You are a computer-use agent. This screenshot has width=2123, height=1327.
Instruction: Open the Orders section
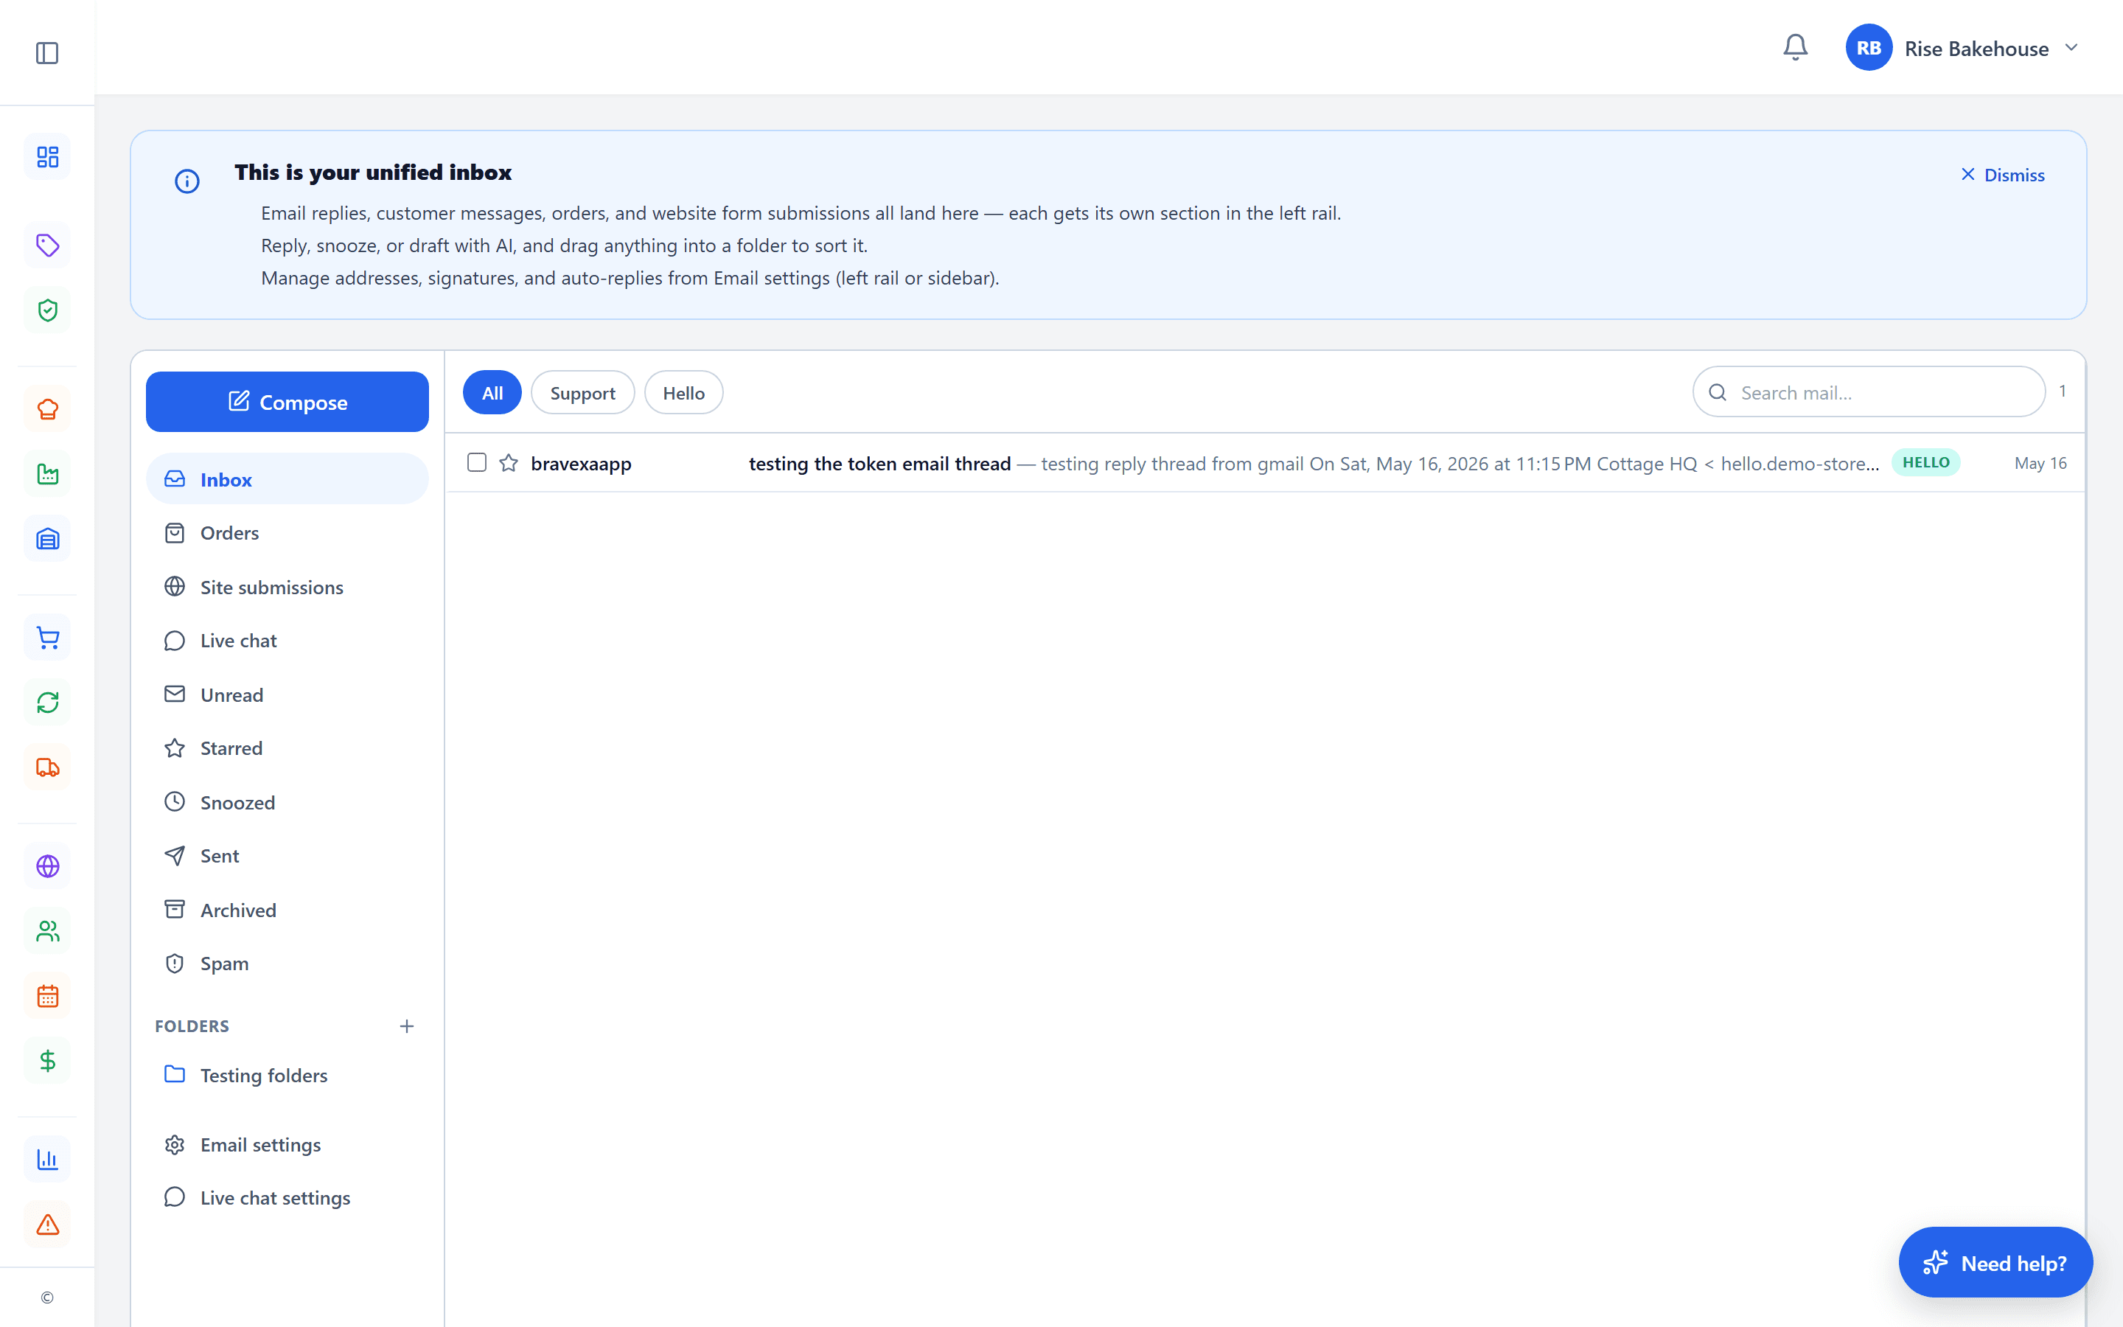(x=287, y=533)
